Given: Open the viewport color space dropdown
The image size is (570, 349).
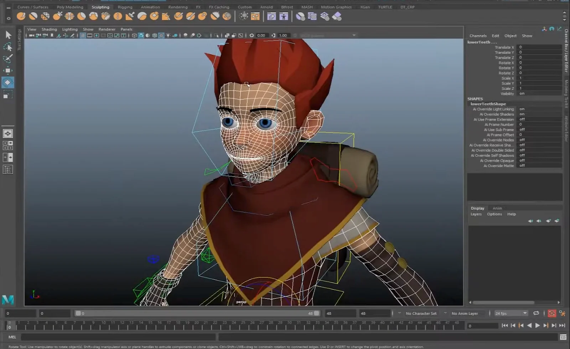Looking at the screenshot, I should click(328, 35).
